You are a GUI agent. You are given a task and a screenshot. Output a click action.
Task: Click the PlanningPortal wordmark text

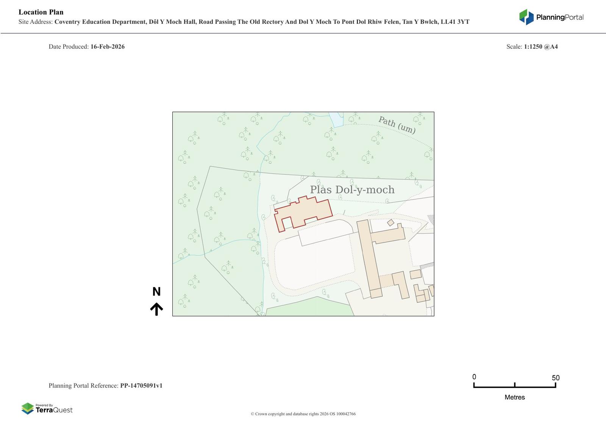pyautogui.click(x=559, y=17)
